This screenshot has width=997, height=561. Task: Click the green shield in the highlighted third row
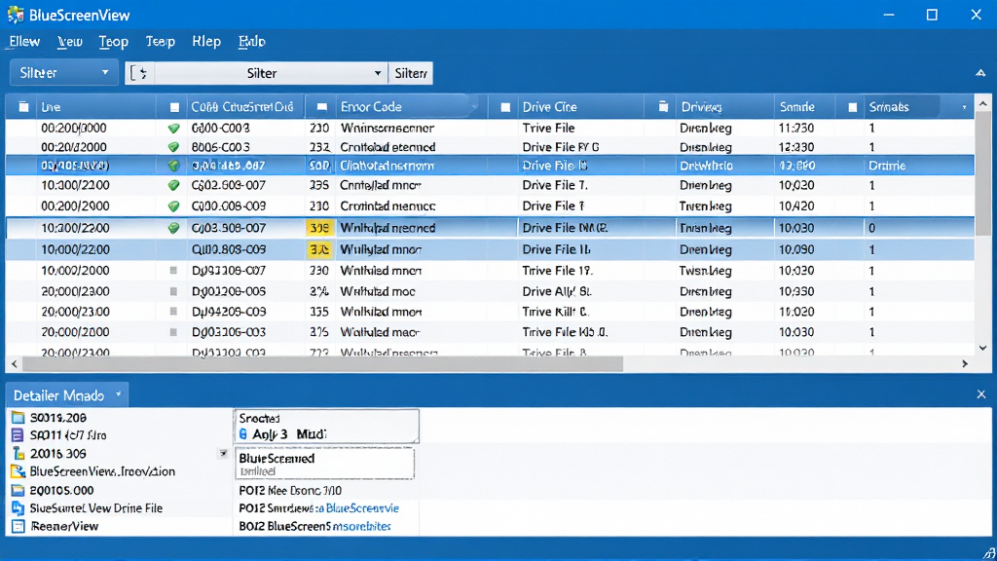(x=173, y=166)
